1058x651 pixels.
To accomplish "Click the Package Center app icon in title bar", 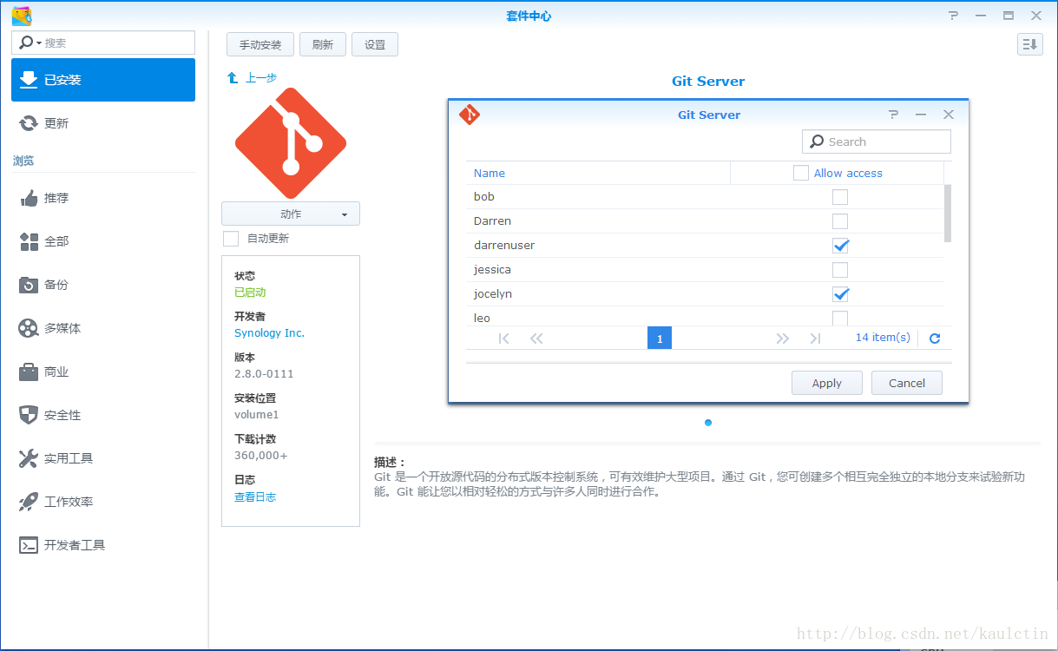I will [x=22, y=16].
